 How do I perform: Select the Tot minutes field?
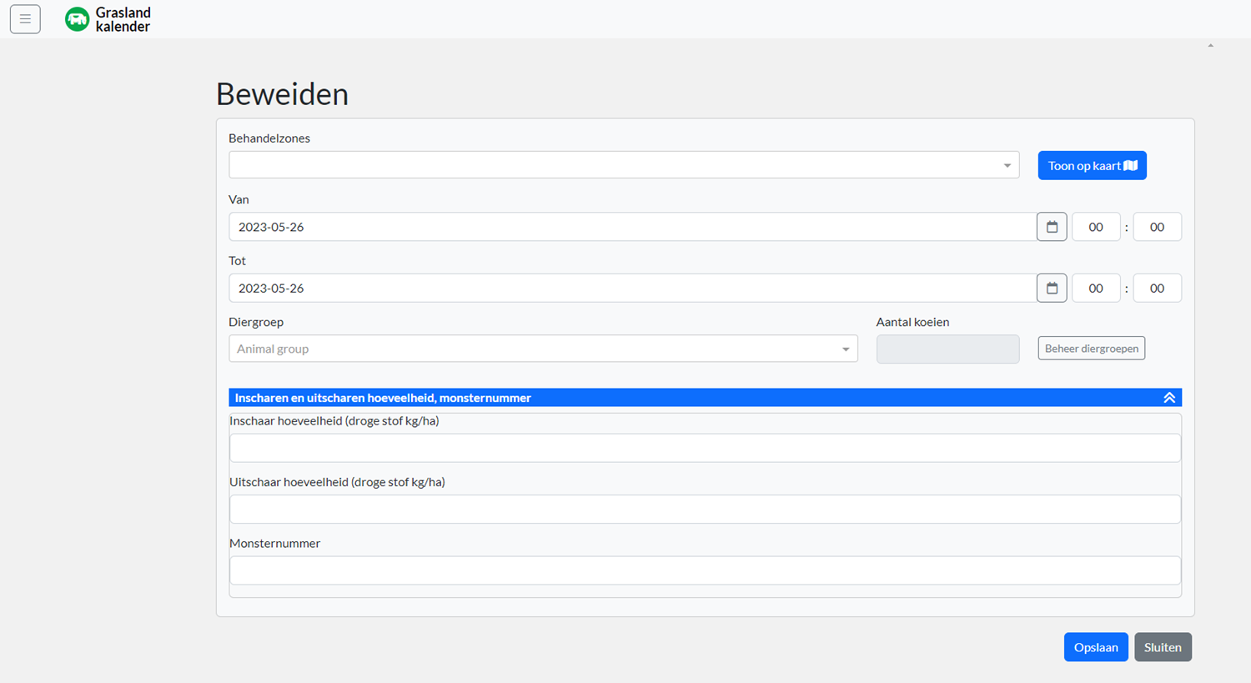(1156, 288)
